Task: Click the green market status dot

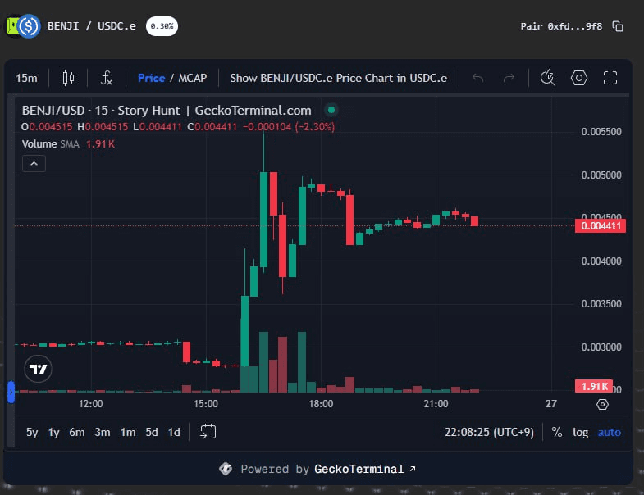Action: [x=331, y=110]
